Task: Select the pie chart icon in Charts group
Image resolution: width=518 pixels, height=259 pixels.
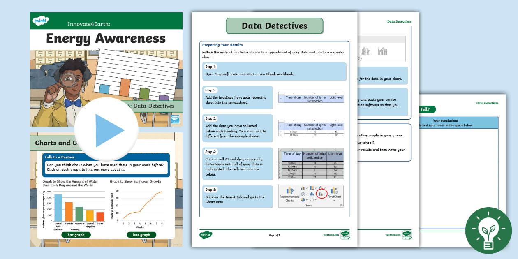Action: [x=303, y=199]
